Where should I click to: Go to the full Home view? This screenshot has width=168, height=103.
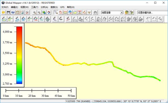pyautogui.click(x=49, y=12)
